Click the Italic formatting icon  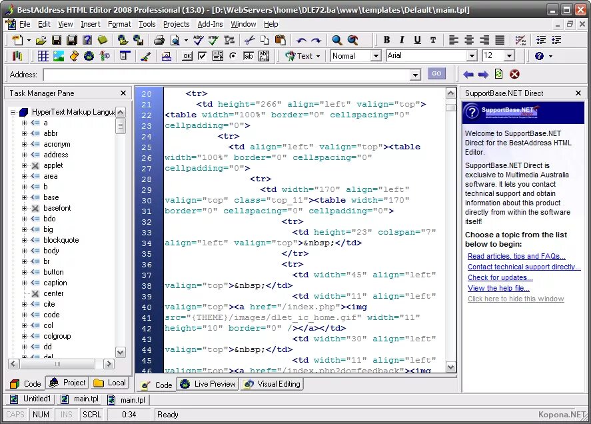pyautogui.click(x=402, y=40)
